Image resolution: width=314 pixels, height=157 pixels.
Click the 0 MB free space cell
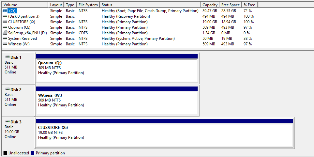coord(226,33)
